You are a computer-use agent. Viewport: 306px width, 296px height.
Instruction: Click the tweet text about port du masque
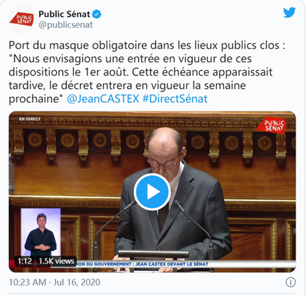147,72
